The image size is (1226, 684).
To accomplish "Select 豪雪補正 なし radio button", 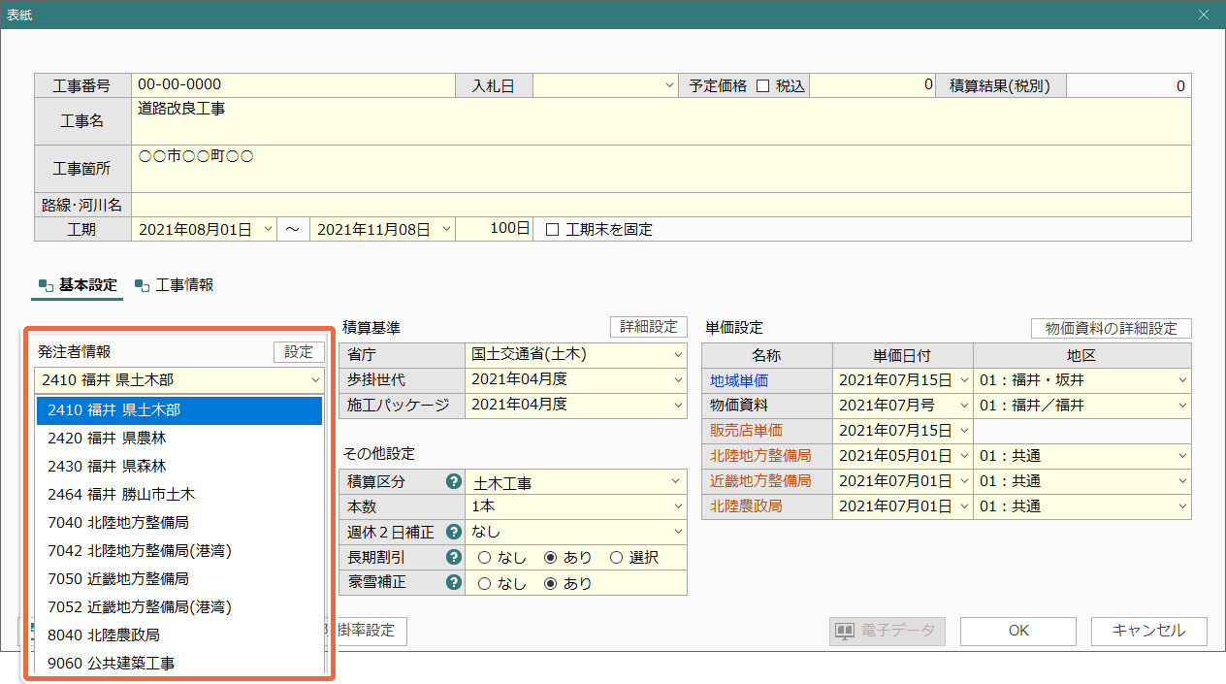I will click(484, 583).
